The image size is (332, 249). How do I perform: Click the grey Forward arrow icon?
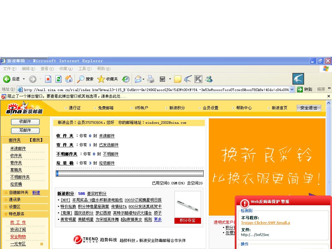(x=33, y=79)
